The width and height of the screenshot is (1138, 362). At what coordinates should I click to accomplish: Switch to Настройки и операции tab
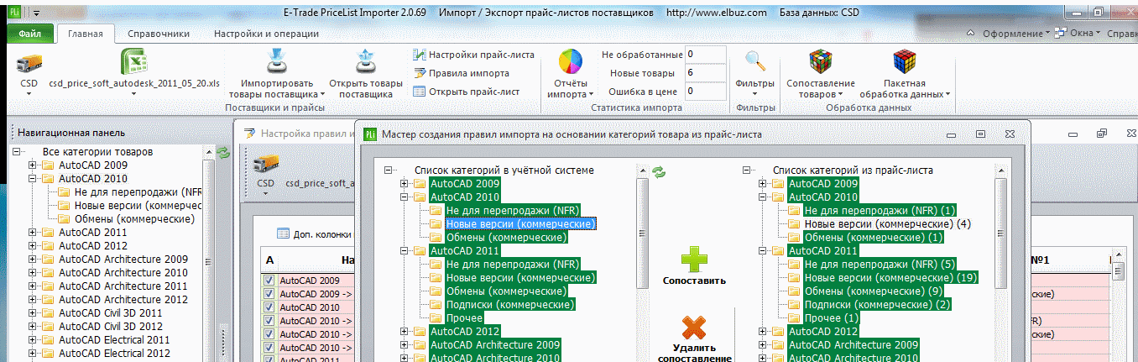[x=266, y=34]
